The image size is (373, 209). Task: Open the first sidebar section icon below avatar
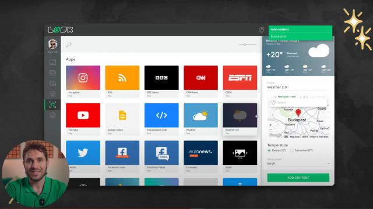coord(52,62)
